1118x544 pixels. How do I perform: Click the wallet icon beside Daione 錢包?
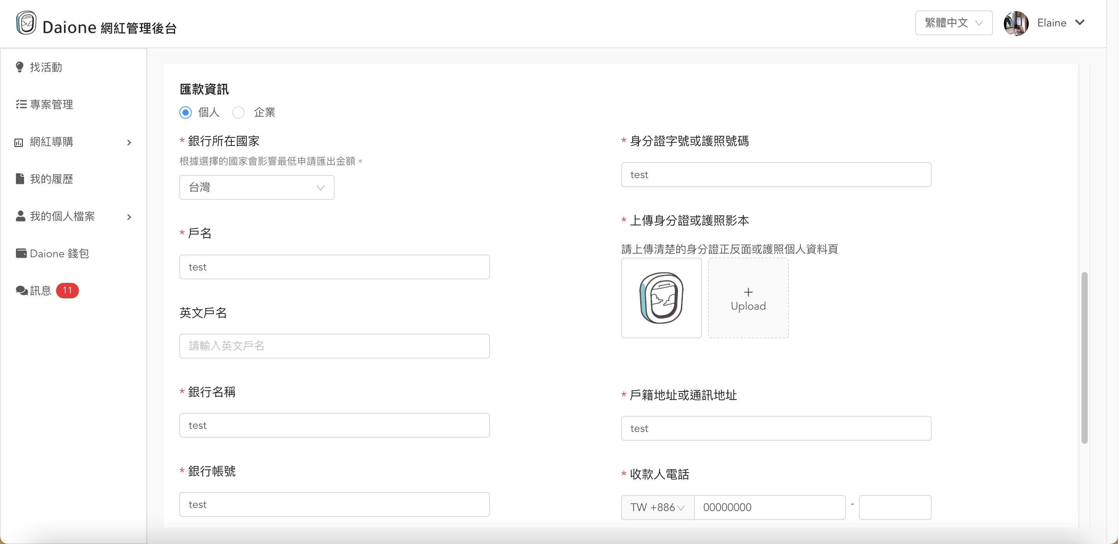[21, 253]
